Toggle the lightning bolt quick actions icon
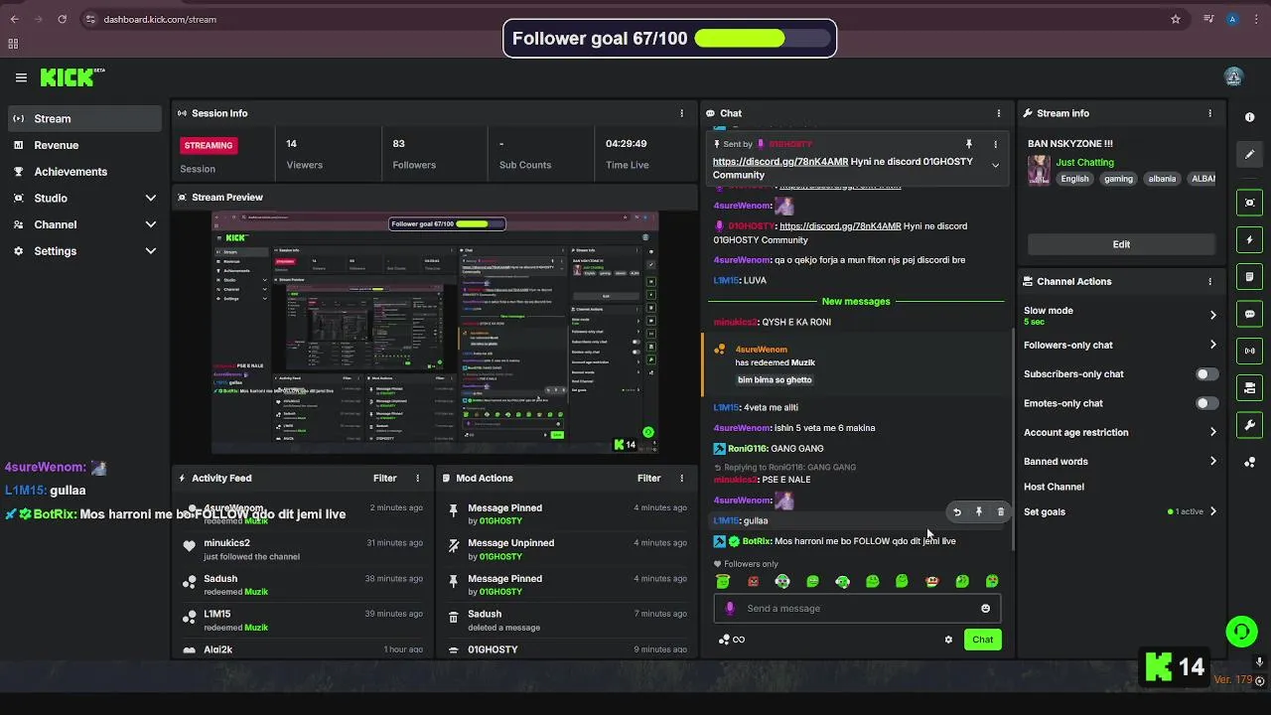 pyautogui.click(x=1249, y=240)
